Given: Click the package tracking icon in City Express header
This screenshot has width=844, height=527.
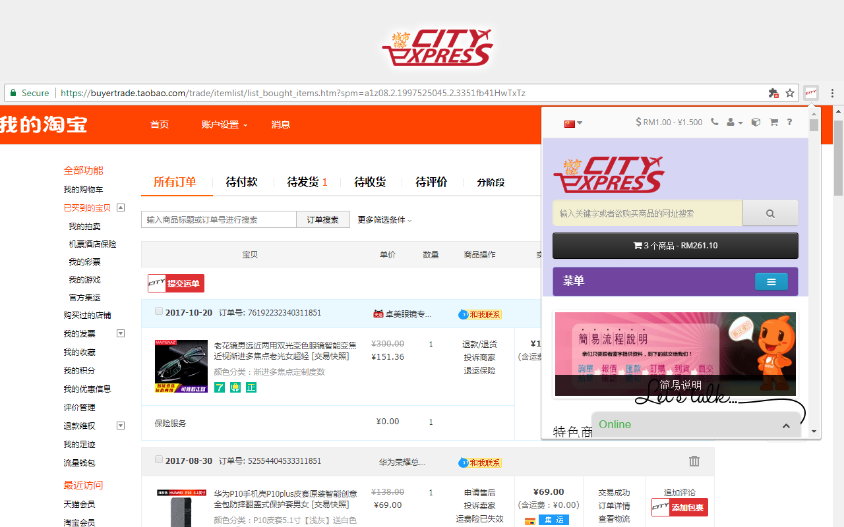Looking at the screenshot, I should pyautogui.click(x=755, y=122).
